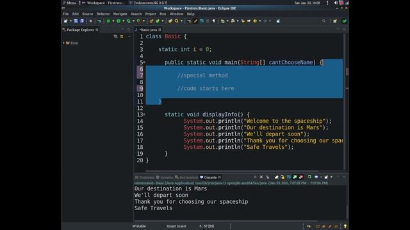Click the Previous Annotation icon
The height and width of the screenshot is (230, 410).
(233, 21)
